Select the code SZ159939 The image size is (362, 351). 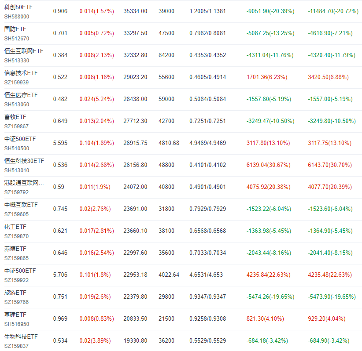pyautogui.click(x=16, y=83)
